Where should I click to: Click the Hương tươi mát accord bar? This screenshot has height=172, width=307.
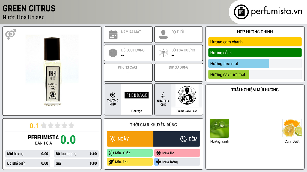(255, 64)
